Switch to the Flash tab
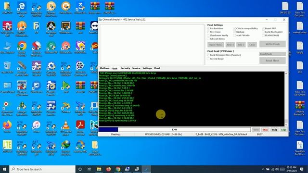Screen dimensions: 308x173 115,68
